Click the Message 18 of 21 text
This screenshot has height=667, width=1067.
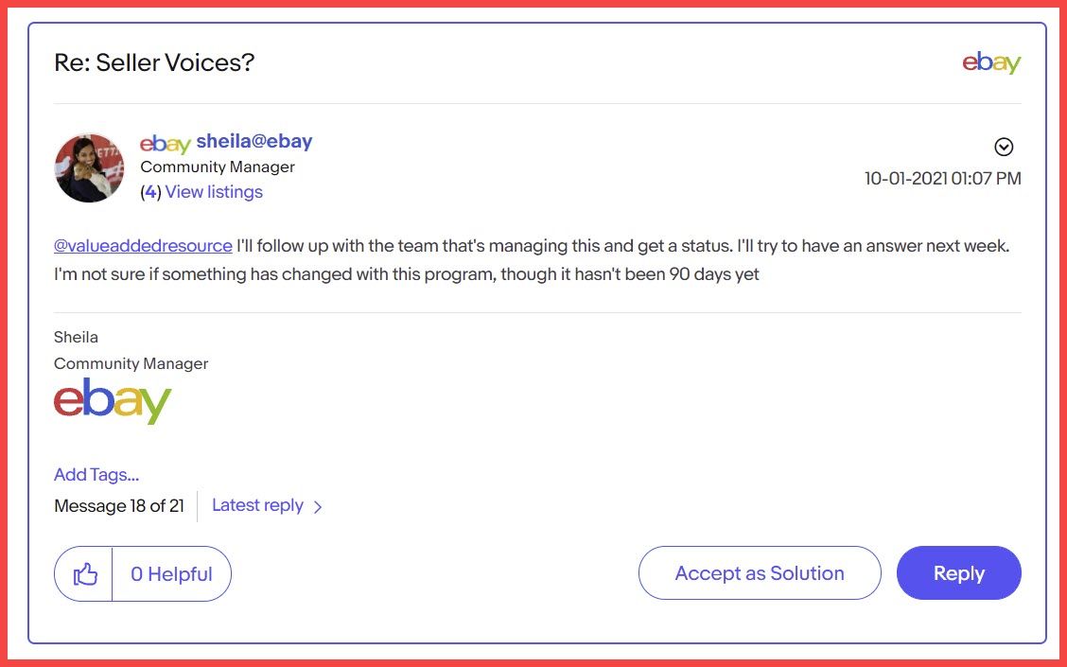pos(119,506)
